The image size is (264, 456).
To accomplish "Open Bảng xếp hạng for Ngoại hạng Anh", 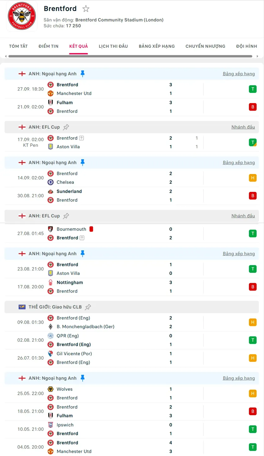I will pos(239,73).
